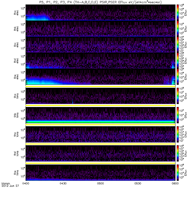This screenshot has width=188, height=200.
Task: Select the "thc elec" panel label
Action: [x=16, y=45]
